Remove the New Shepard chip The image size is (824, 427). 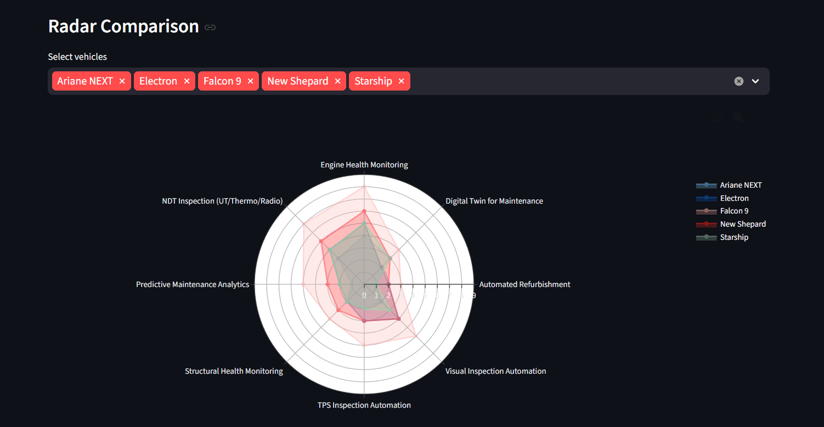(337, 81)
